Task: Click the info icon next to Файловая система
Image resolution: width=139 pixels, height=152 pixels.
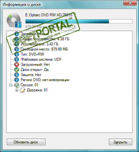Action: pos(17,59)
